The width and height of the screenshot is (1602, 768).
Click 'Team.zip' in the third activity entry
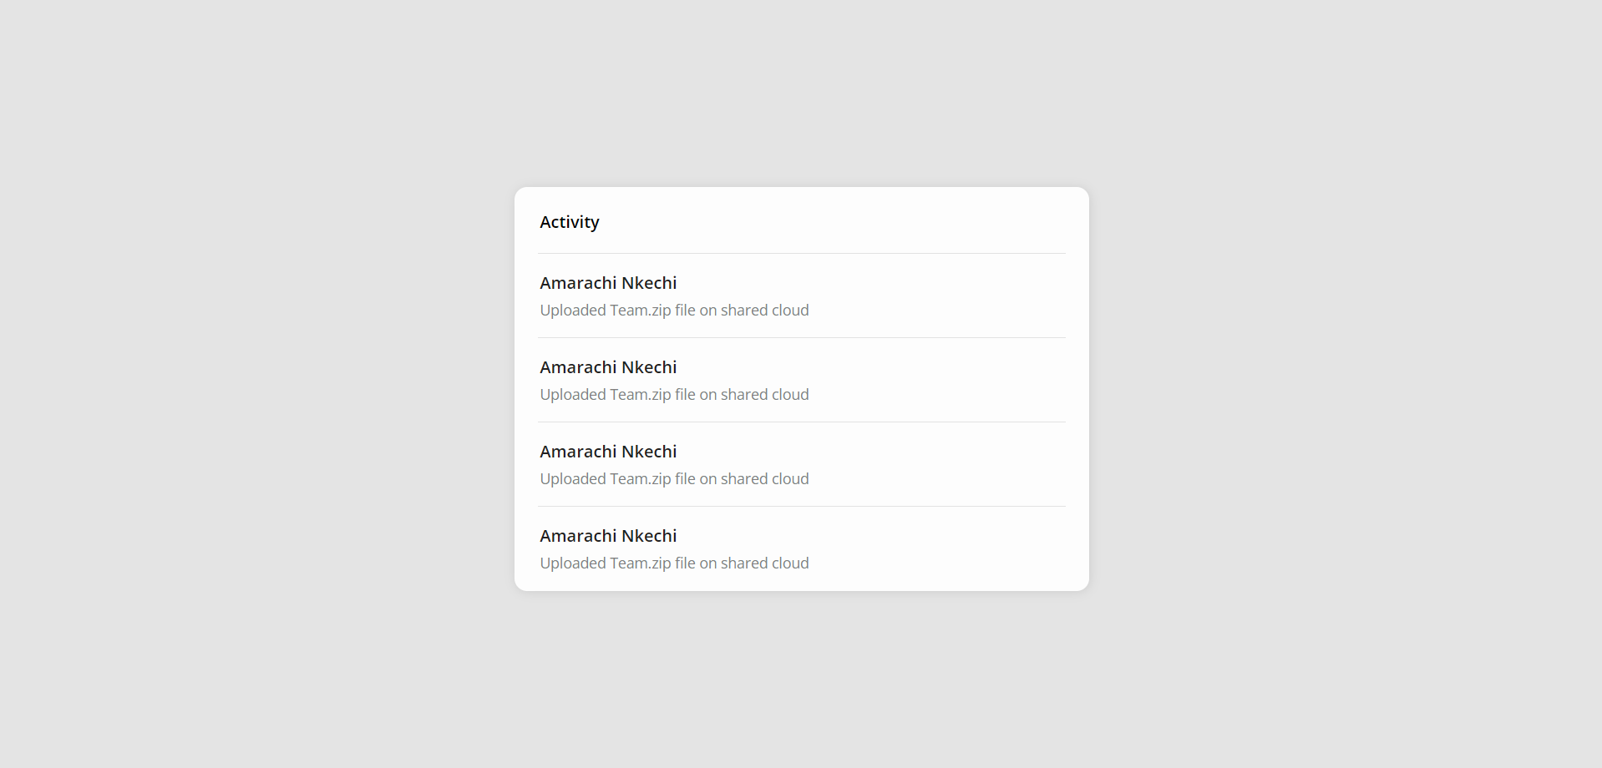[641, 479]
